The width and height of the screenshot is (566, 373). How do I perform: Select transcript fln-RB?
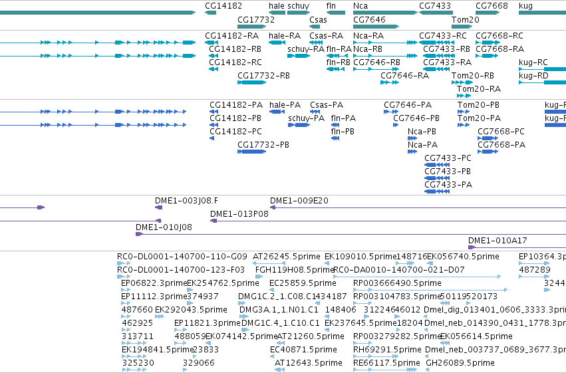(x=339, y=62)
